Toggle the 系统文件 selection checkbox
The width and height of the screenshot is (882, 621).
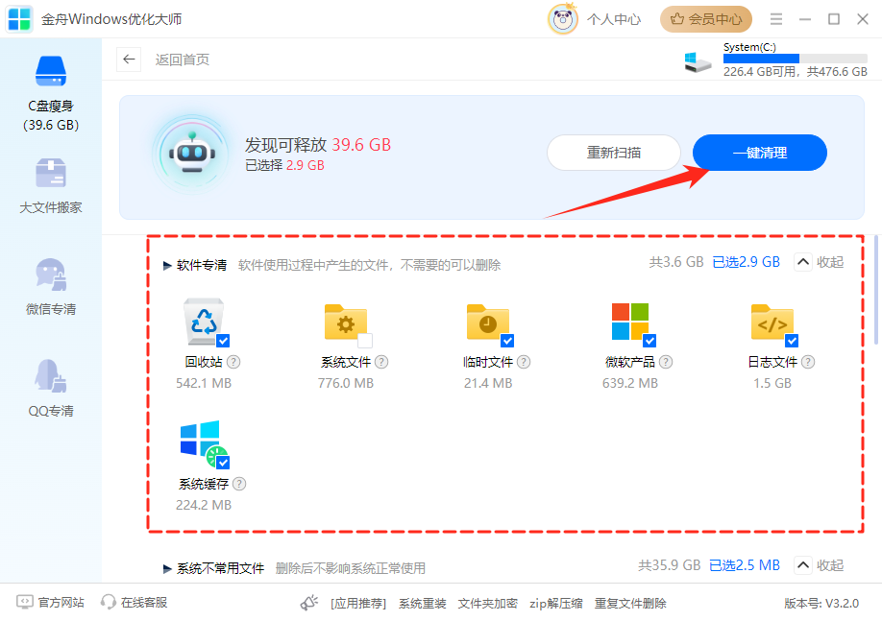363,338
